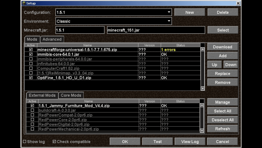The image size is (262, 148).
Task: Click the Select All button
Action: pos(223,111)
